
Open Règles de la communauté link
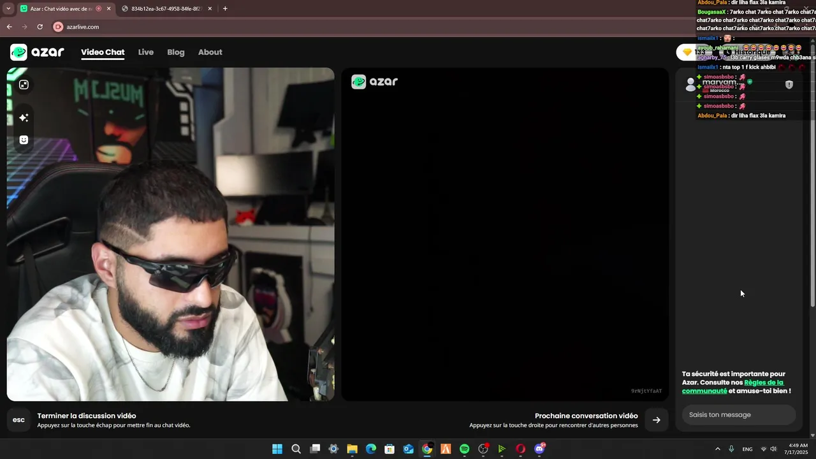(733, 387)
